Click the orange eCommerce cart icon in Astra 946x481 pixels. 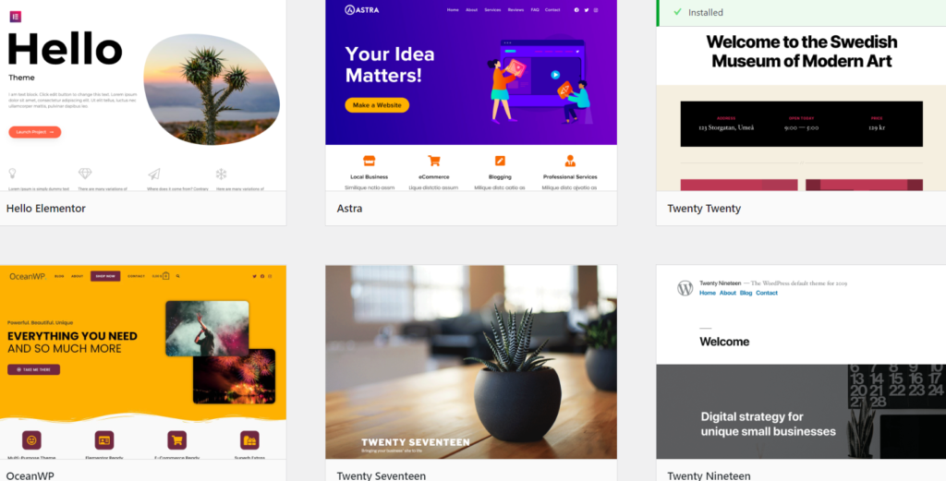tap(434, 161)
